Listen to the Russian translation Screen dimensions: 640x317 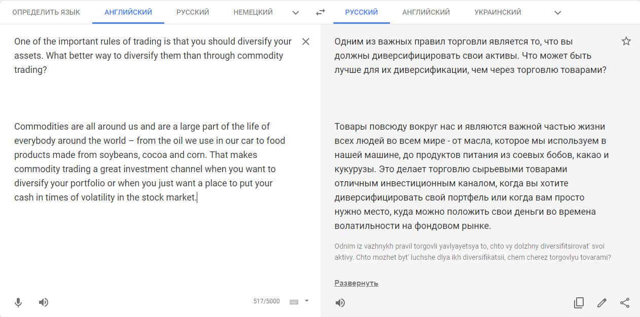340,303
